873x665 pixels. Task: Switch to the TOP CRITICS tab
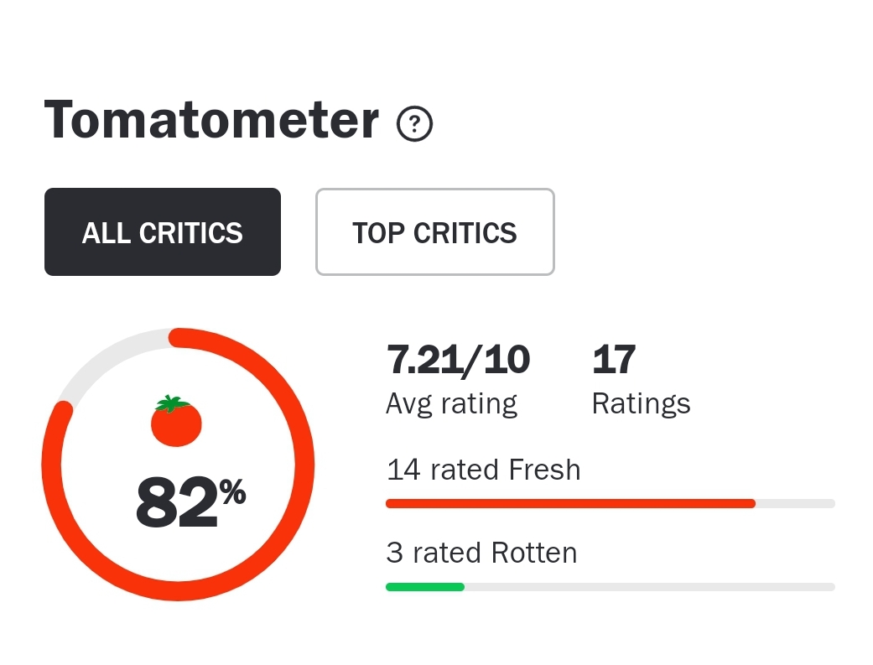pos(434,232)
